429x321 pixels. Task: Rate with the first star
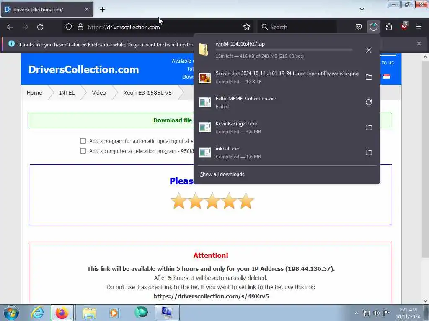click(178, 201)
